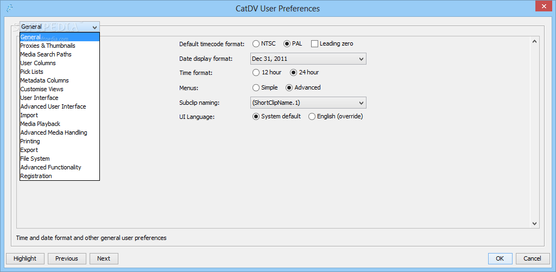Open the Subclip naming dropdown
The width and height of the screenshot is (556, 272).
pos(308,103)
